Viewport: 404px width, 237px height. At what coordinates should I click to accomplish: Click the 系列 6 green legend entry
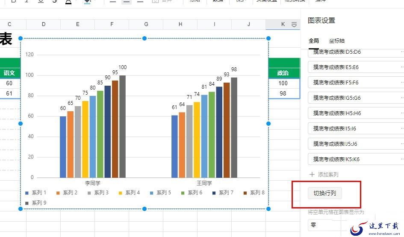[192, 193]
